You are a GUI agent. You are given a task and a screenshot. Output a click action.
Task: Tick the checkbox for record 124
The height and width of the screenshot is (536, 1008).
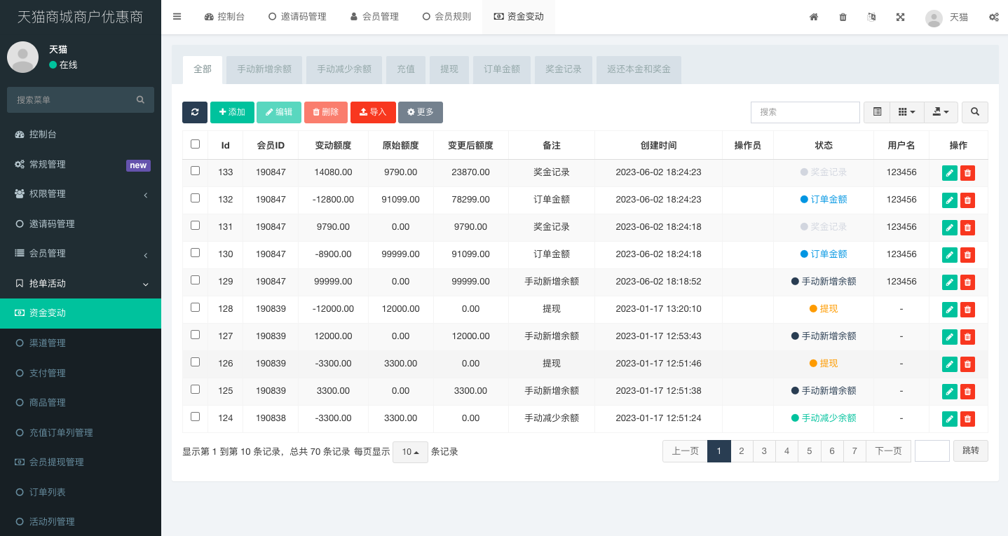(195, 417)
